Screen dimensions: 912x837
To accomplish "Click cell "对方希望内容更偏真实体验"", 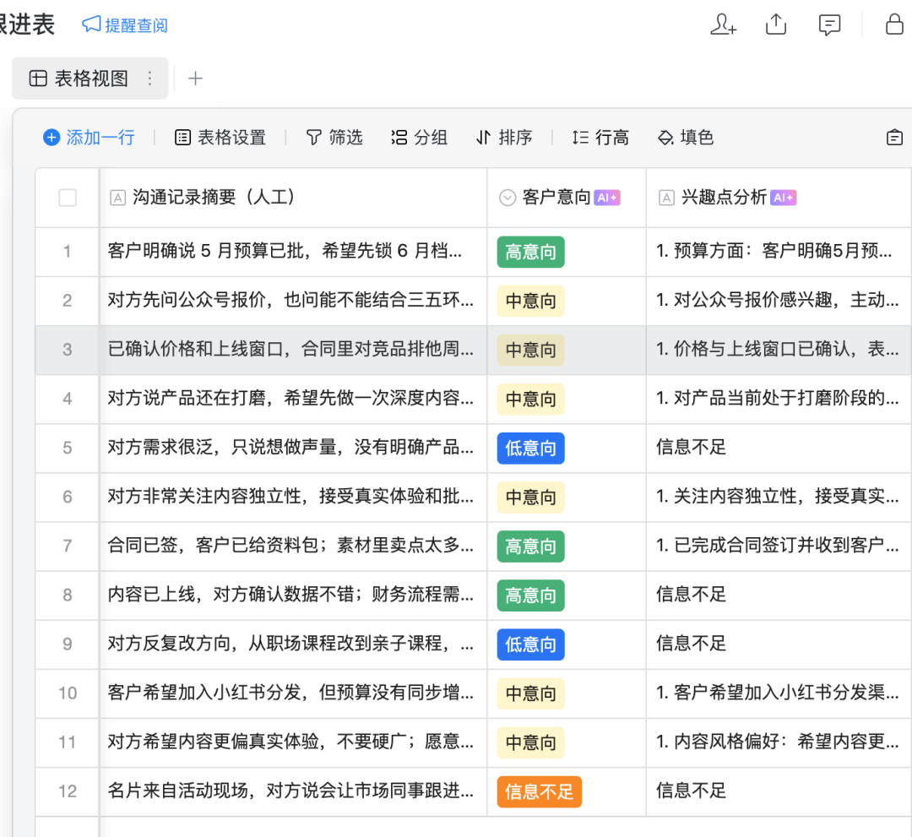I will (x=293, y=742).
